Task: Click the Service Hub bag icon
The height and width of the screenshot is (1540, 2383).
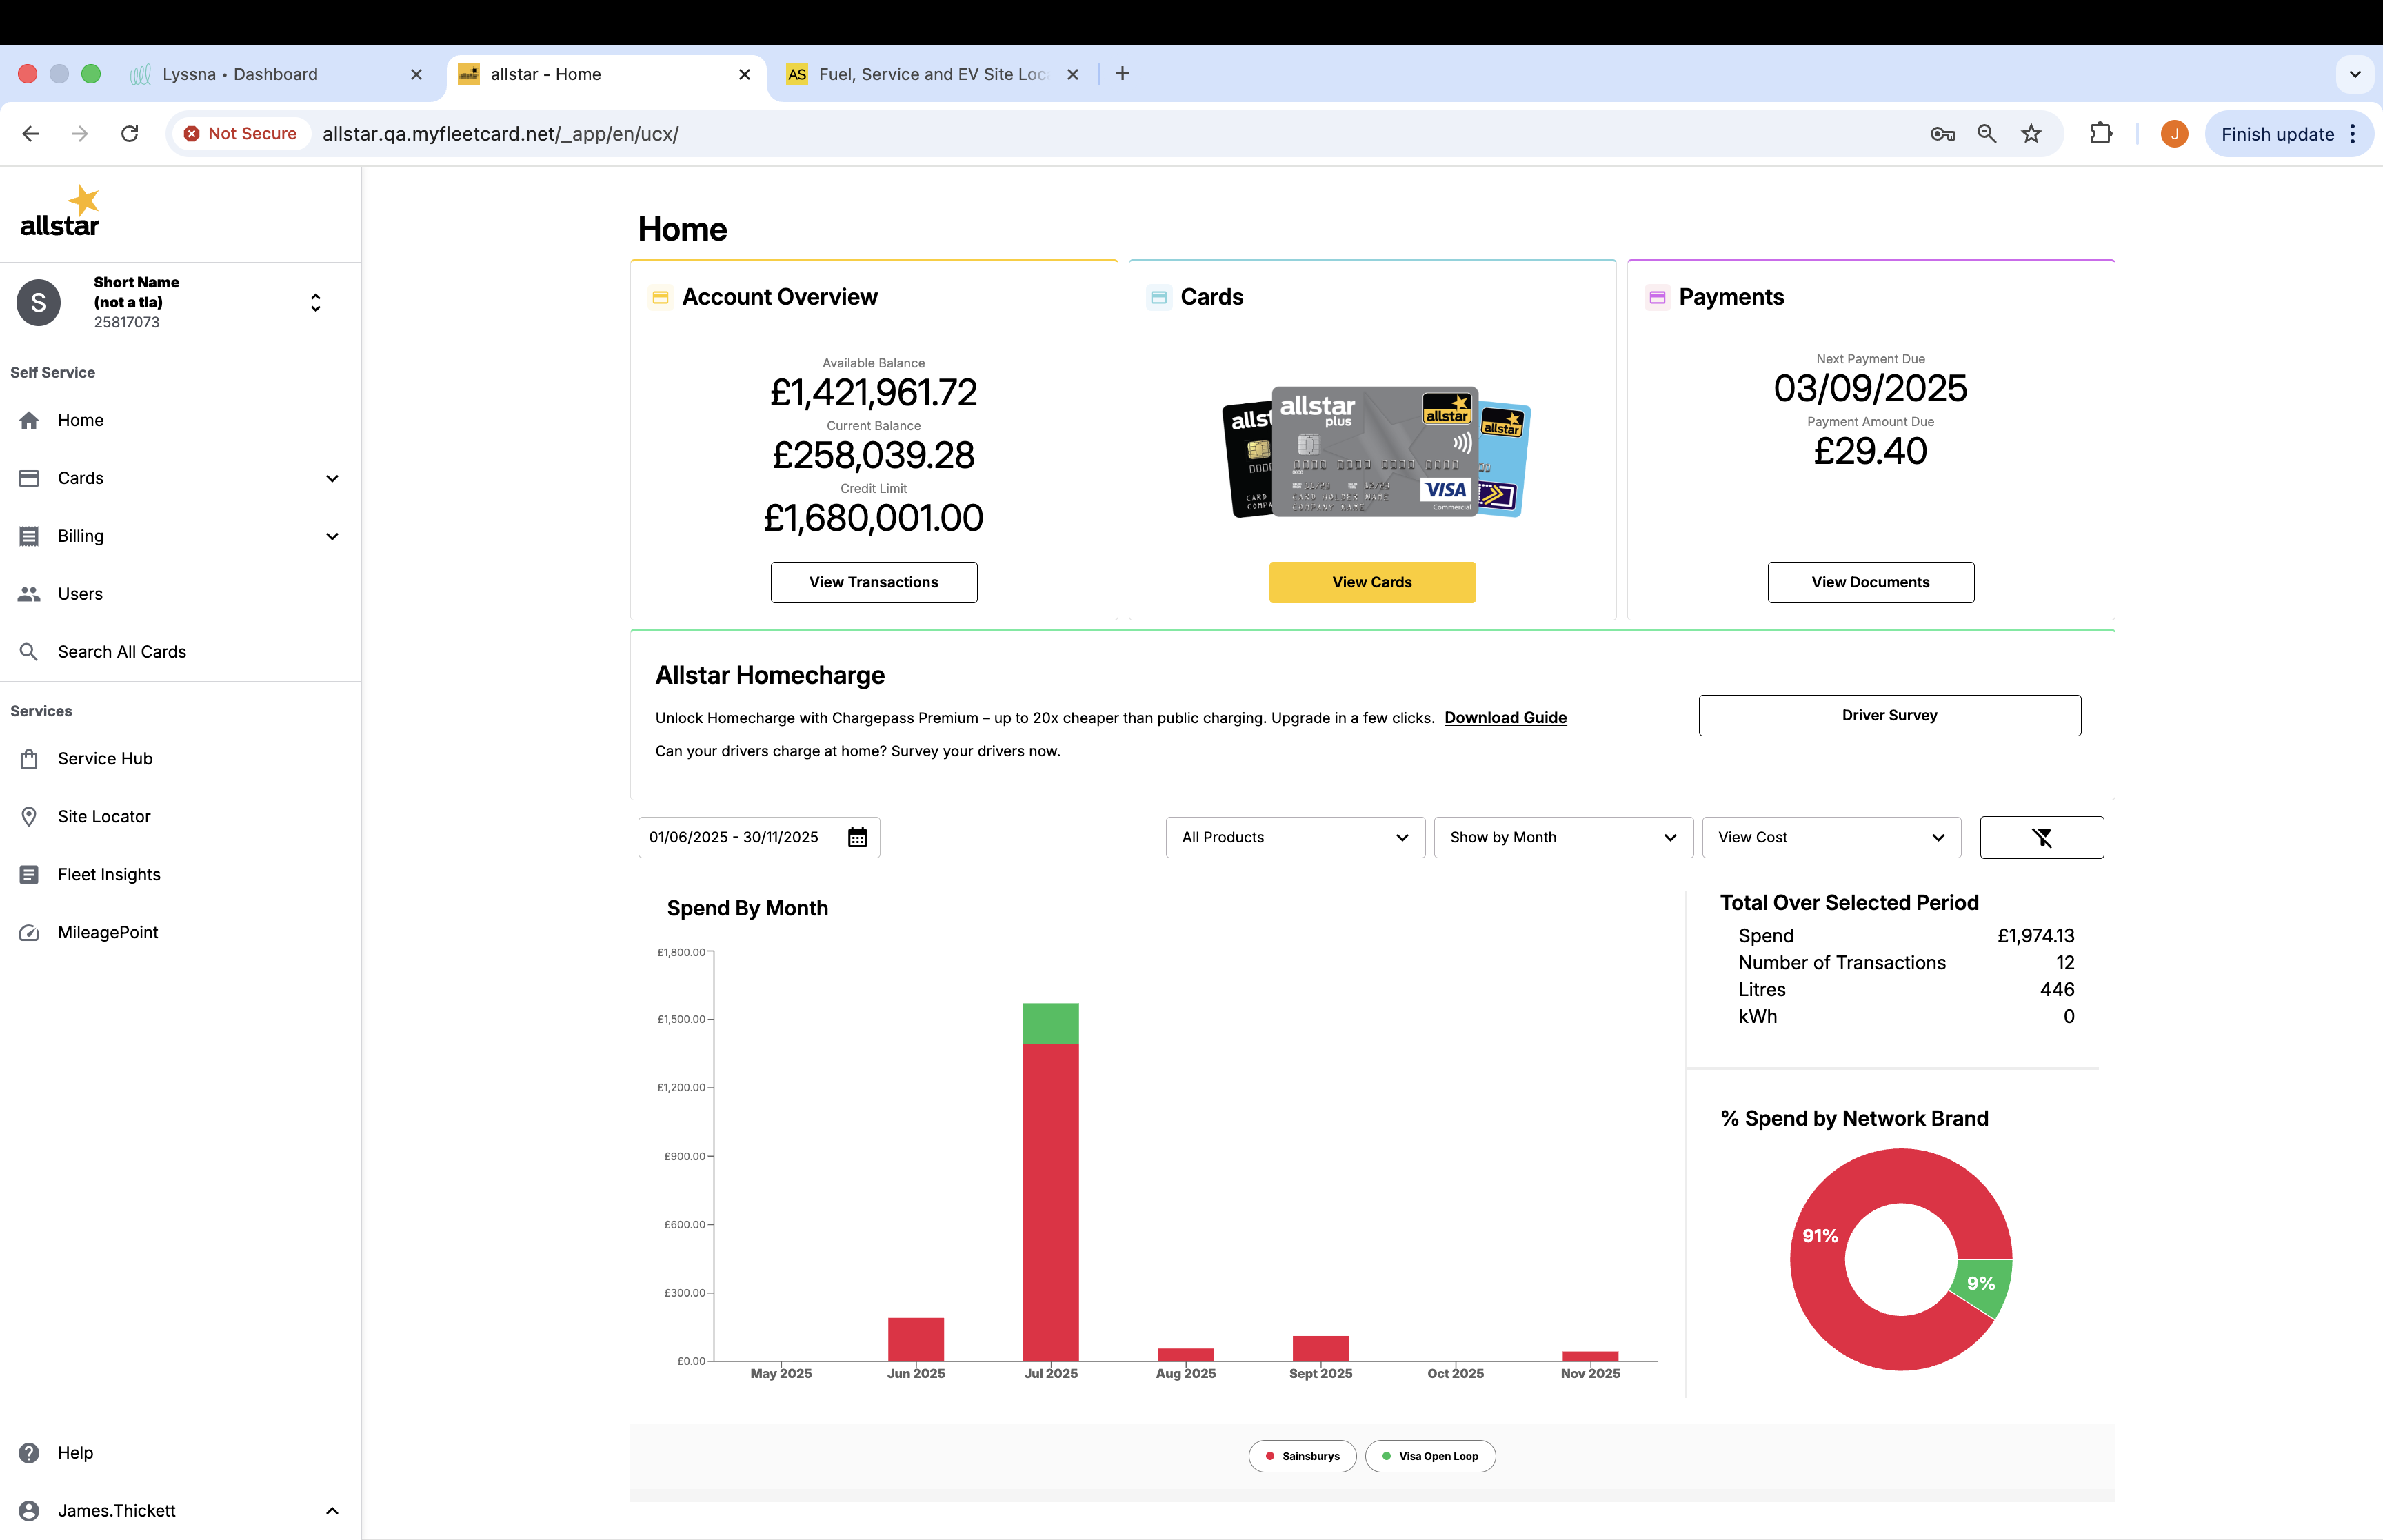Action: (x=29, y=758)
